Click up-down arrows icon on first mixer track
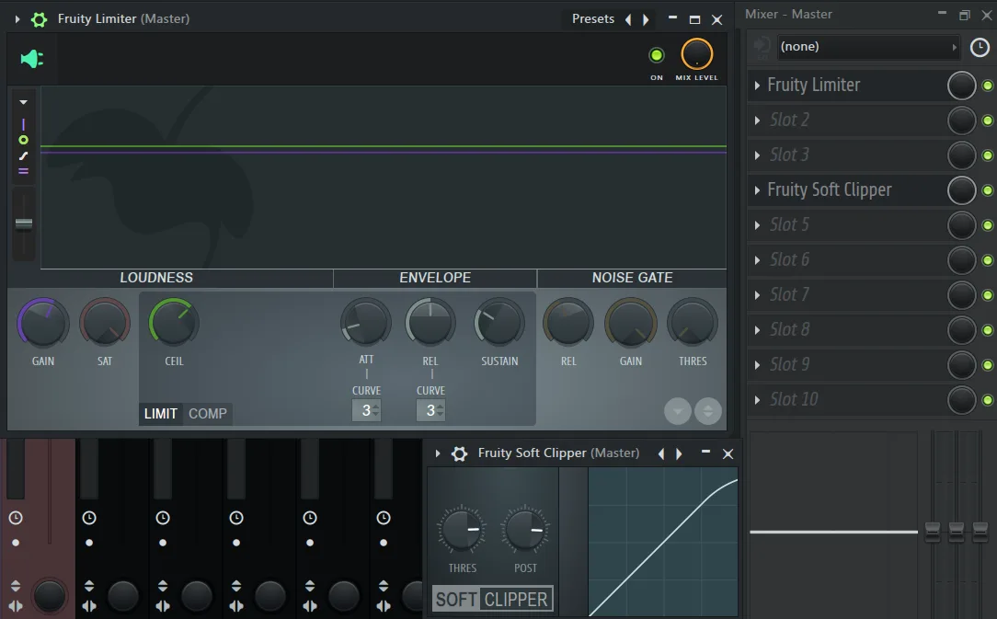 point(16,586)
